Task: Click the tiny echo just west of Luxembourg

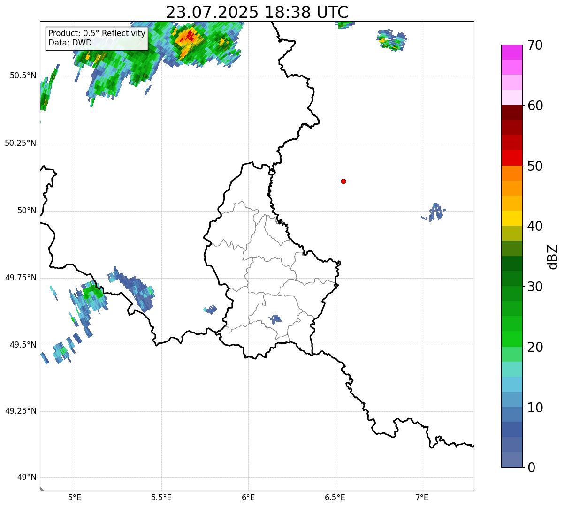Action: pyautogui.click(x=210, y=310)
